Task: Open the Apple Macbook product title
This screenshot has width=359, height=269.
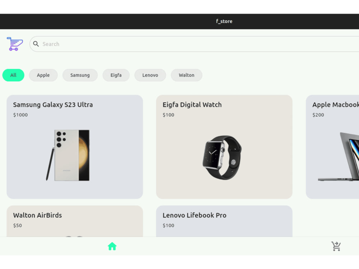Action: tap(336, 105)
